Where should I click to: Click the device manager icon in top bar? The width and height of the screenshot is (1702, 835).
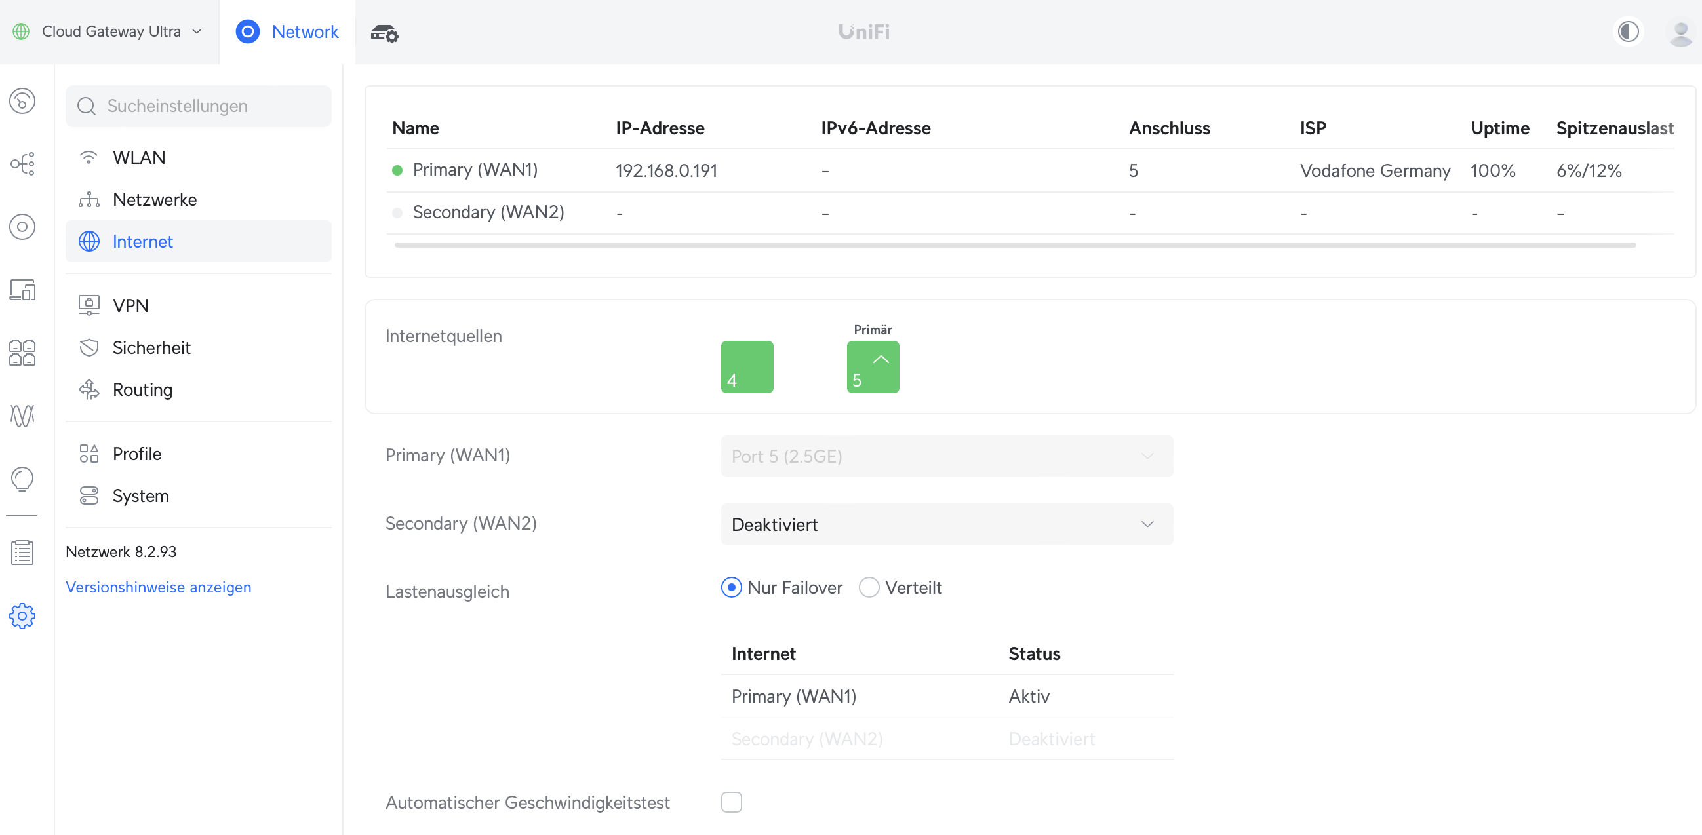[384, 32]
